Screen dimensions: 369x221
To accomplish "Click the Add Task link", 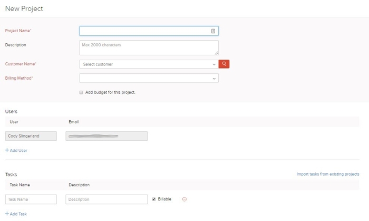I will coord(17,214).
